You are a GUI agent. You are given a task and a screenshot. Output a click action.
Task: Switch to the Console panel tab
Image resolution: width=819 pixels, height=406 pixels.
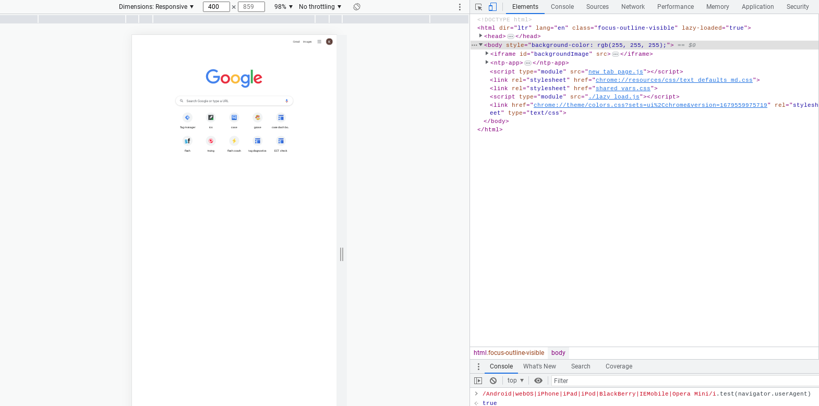[562, 7]
